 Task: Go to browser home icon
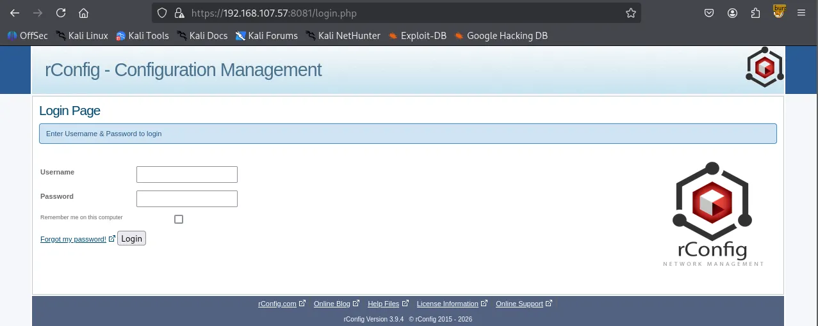[x=83, y=13]
